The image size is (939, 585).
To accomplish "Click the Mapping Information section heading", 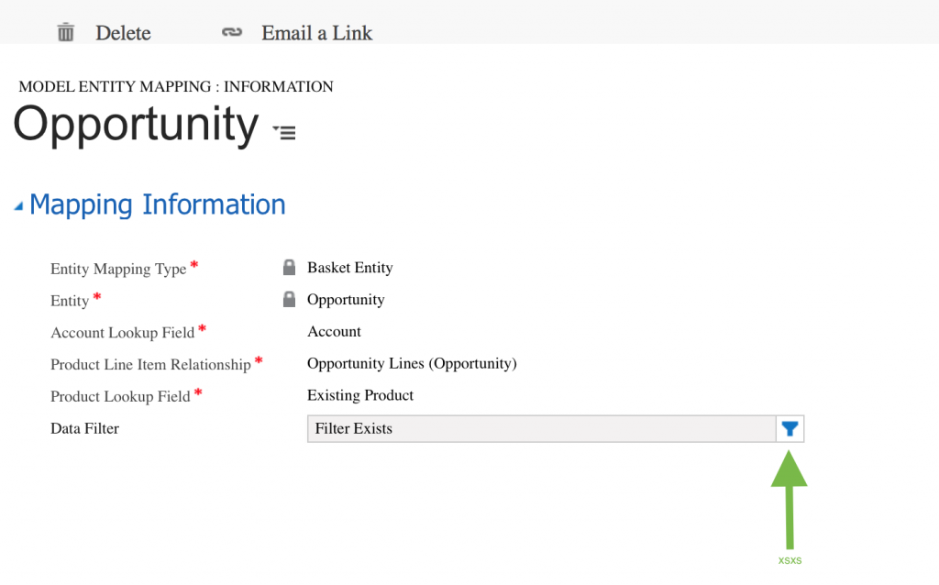I will point(157,204).
